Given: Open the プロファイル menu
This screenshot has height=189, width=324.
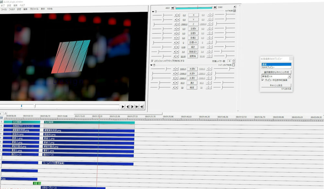Looking at the screenshot, I should click(x=34, y=9).
